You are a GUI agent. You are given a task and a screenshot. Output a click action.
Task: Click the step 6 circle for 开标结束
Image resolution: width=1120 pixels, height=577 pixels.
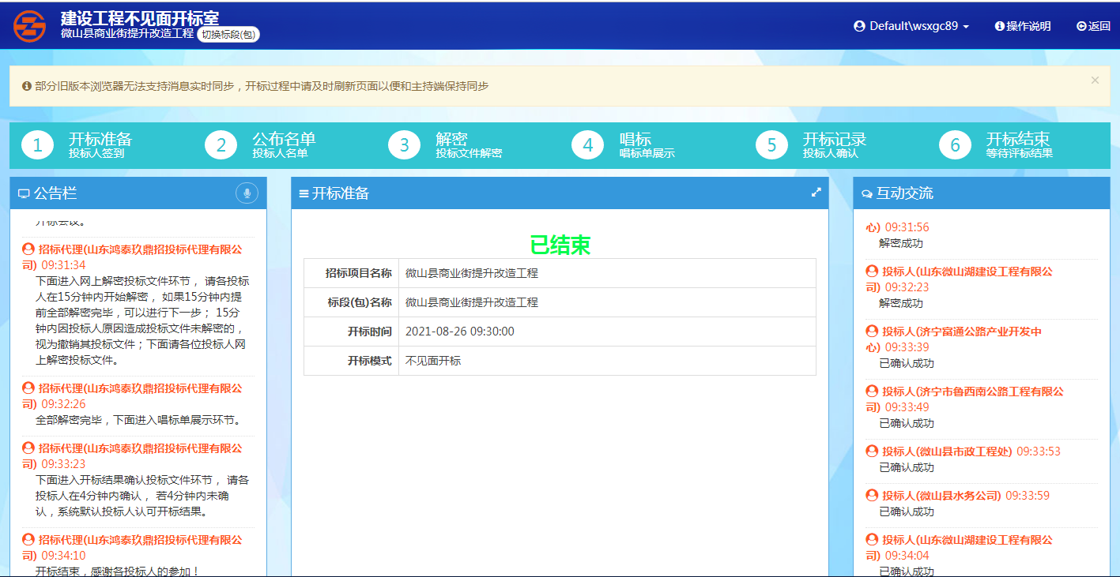(x=955, y=145)
